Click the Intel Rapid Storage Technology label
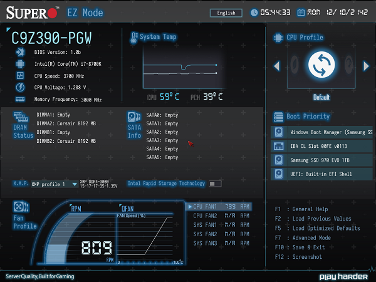The height and width of the screenshot is (282, 376). [167, 184]
